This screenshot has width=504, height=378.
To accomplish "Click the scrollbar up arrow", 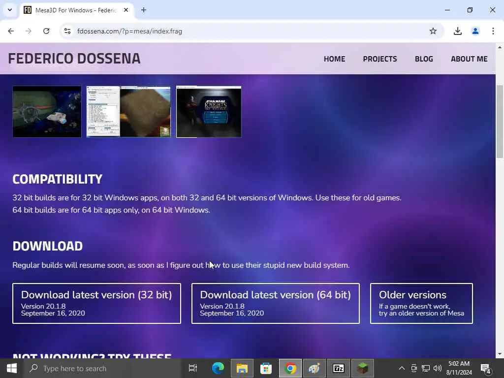I will 500,47.
